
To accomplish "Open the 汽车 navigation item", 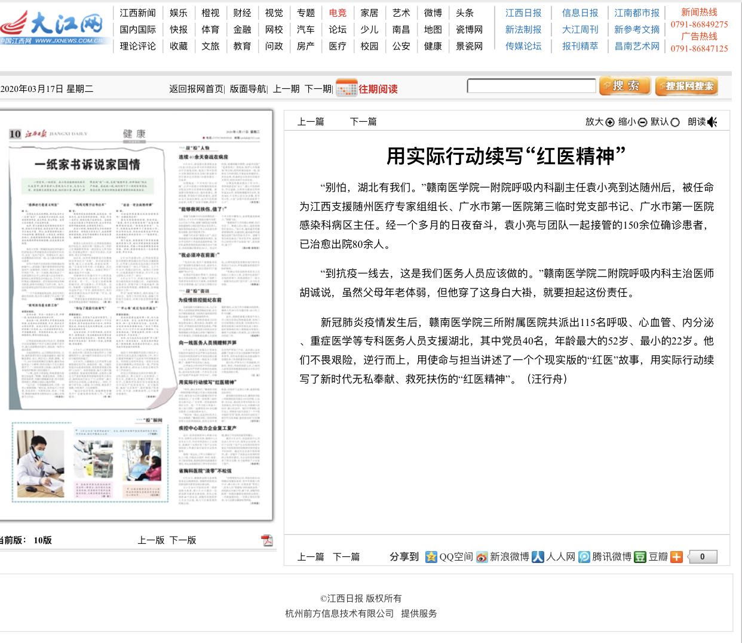I will tap(306, 29).
